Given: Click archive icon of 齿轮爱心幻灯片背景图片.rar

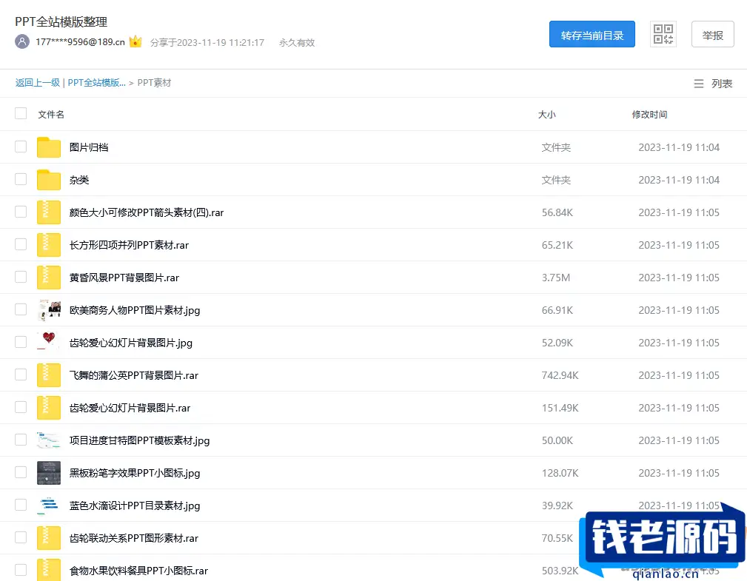Looking at the screenshot, I should coord(49,408).
